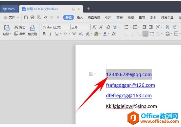Open a new tab with plus button
The height and width of the screenshot is (127, 181).
click(89, 9)
